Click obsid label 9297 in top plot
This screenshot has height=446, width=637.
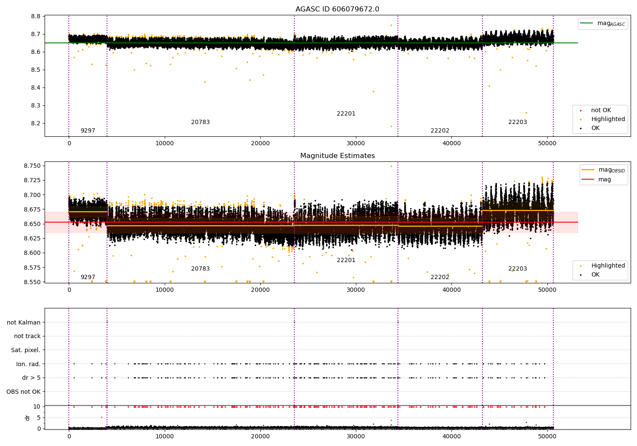[x=88, y=131]
